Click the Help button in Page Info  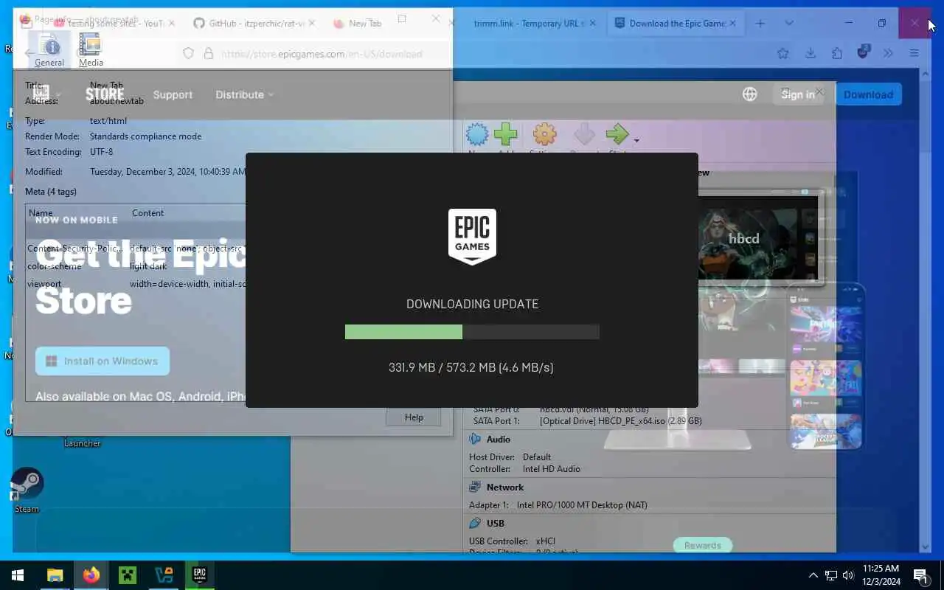tap(414, 417)
